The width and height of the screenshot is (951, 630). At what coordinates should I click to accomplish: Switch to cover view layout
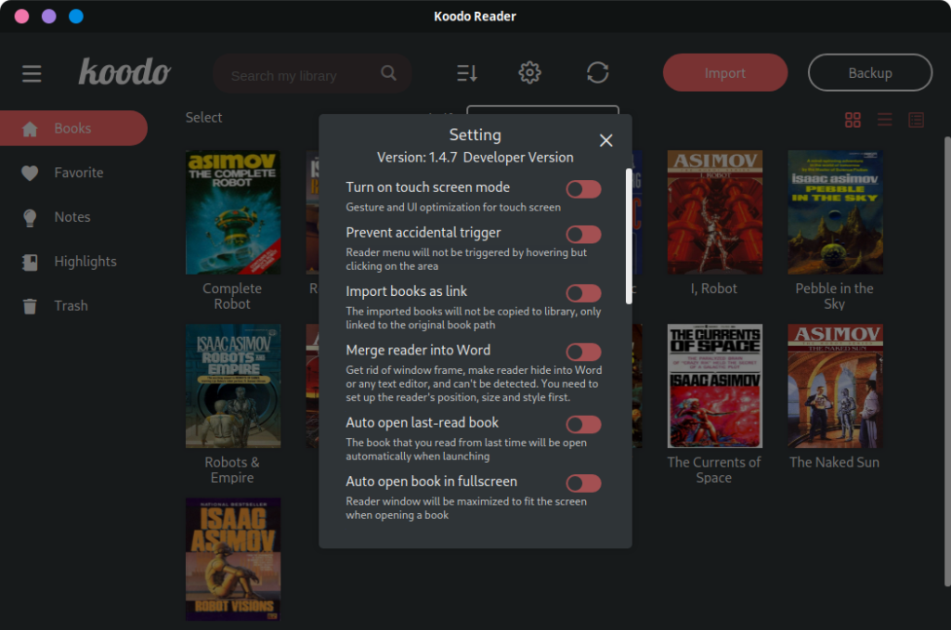tap(916, 119)
